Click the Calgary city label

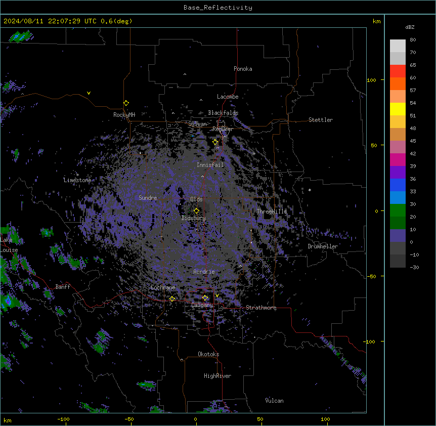[202, 305]
